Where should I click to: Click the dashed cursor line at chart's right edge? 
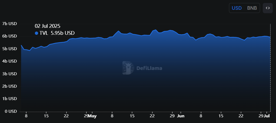[270, 68]
